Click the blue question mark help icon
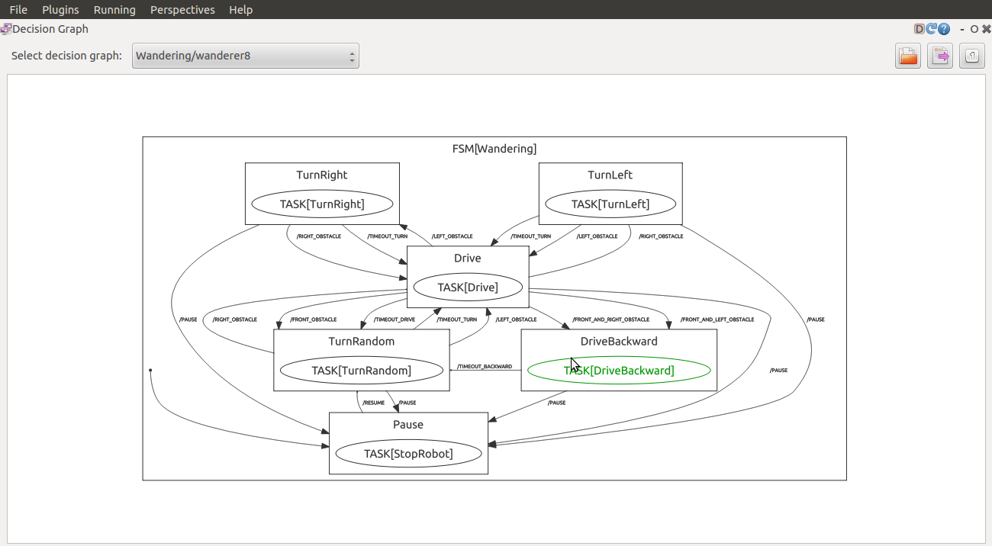This screenshot has height=546, width=992. [944, 29]
